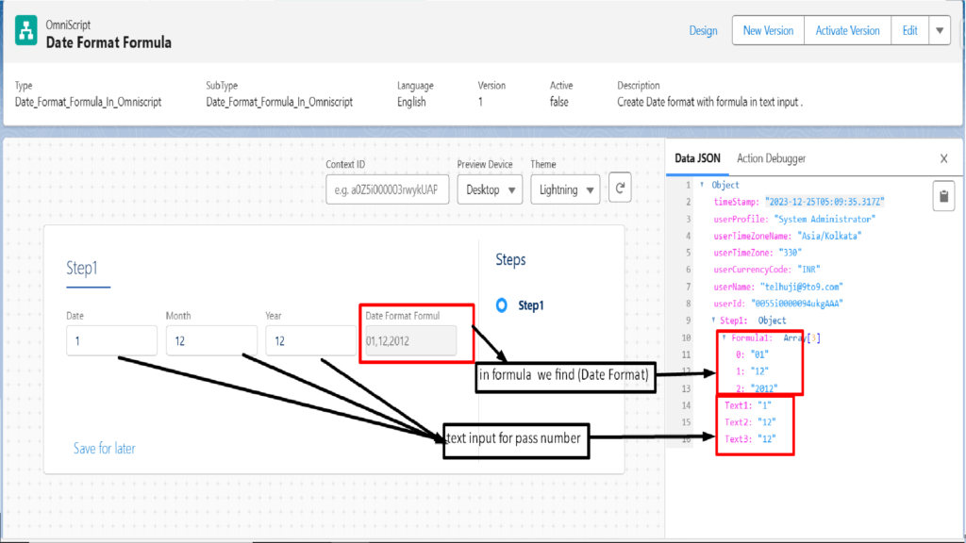Click the OmniScript app icon

coord(25,31)
